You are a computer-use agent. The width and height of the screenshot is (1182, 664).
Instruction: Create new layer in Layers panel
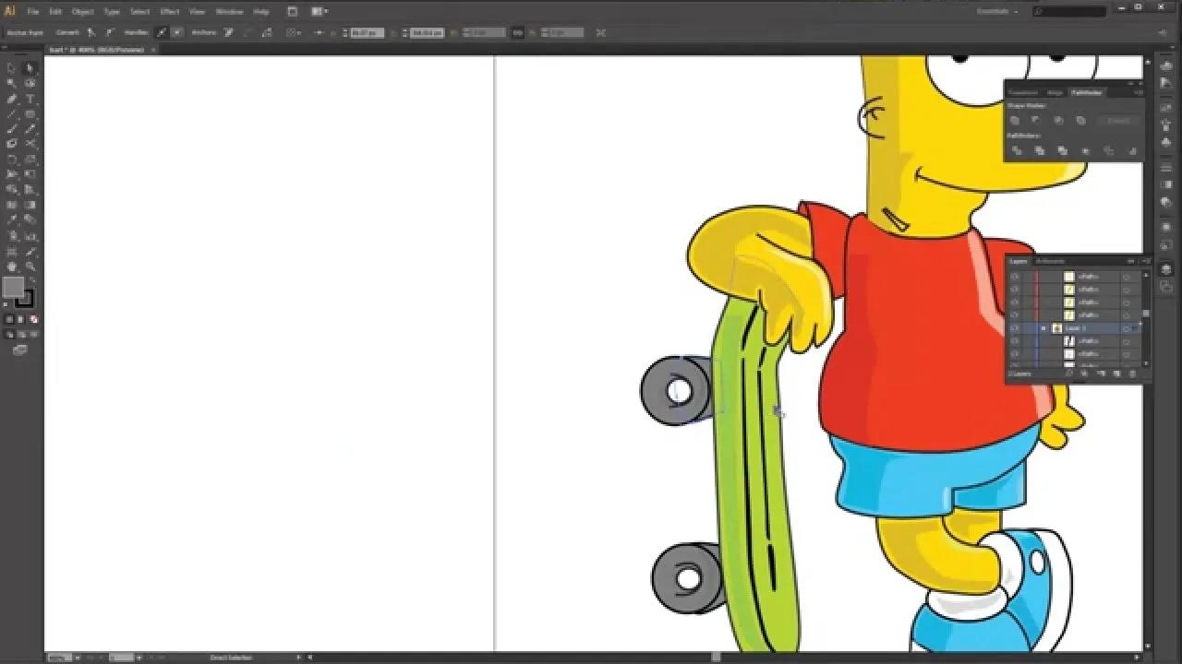(x=1116, y=373)
